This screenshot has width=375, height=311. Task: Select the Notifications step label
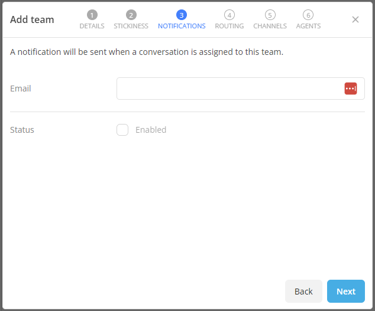[182, 26]
